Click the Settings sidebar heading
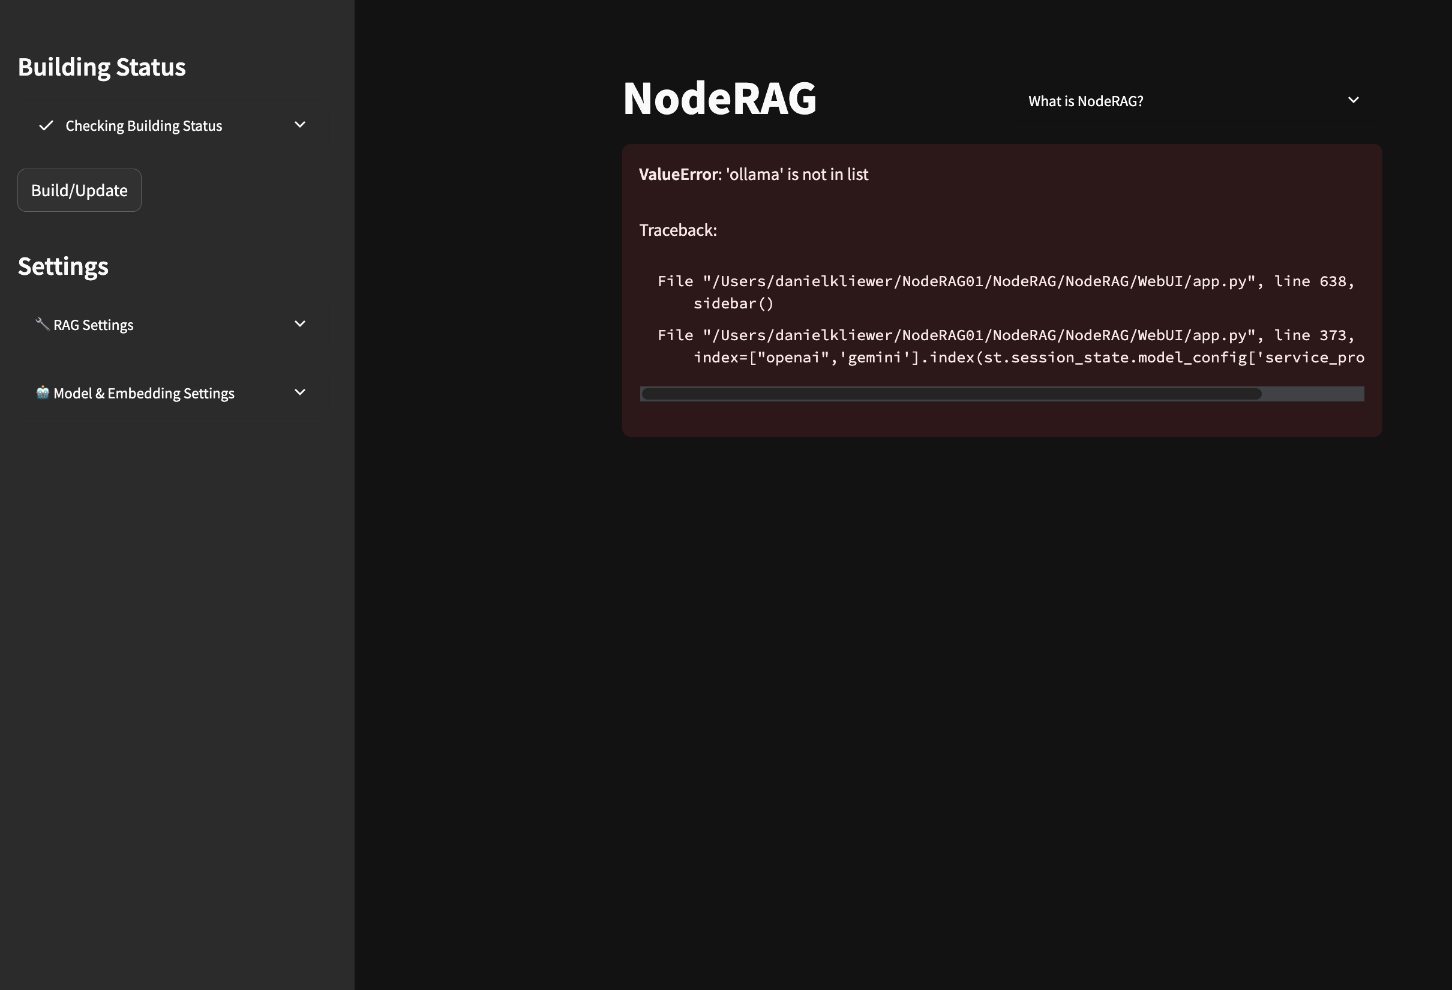This screenshot has width=1452, height=990. 63,266
